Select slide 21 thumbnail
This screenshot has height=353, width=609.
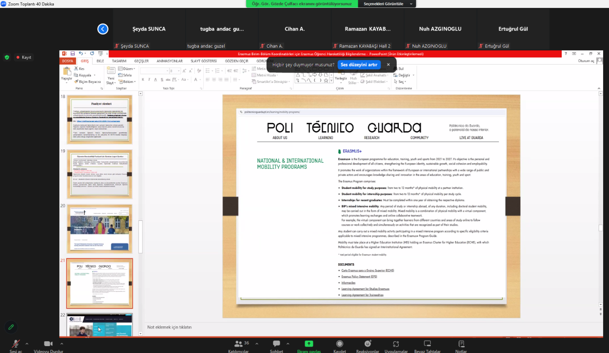click(x=100, y=283)
